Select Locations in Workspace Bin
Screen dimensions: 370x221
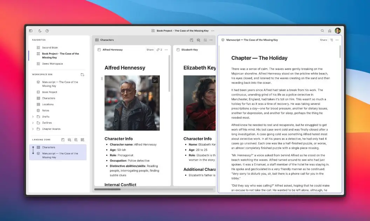(x=48, y=105)
